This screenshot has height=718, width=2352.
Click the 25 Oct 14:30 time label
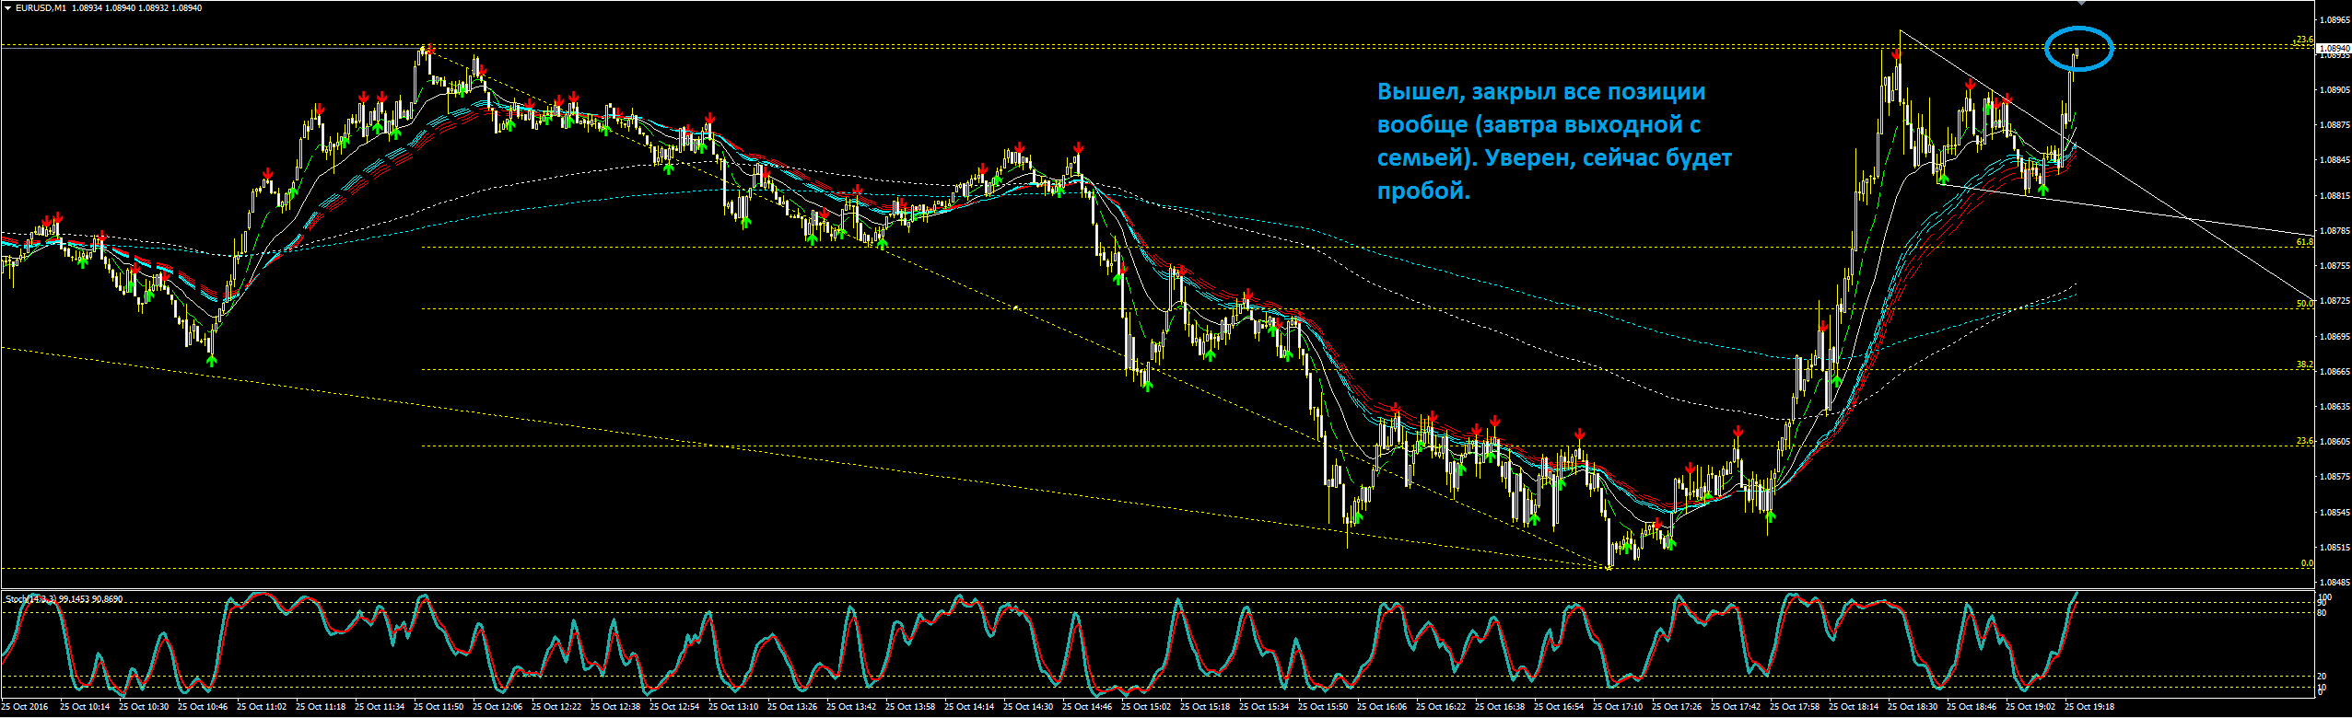click(1029, 708)
